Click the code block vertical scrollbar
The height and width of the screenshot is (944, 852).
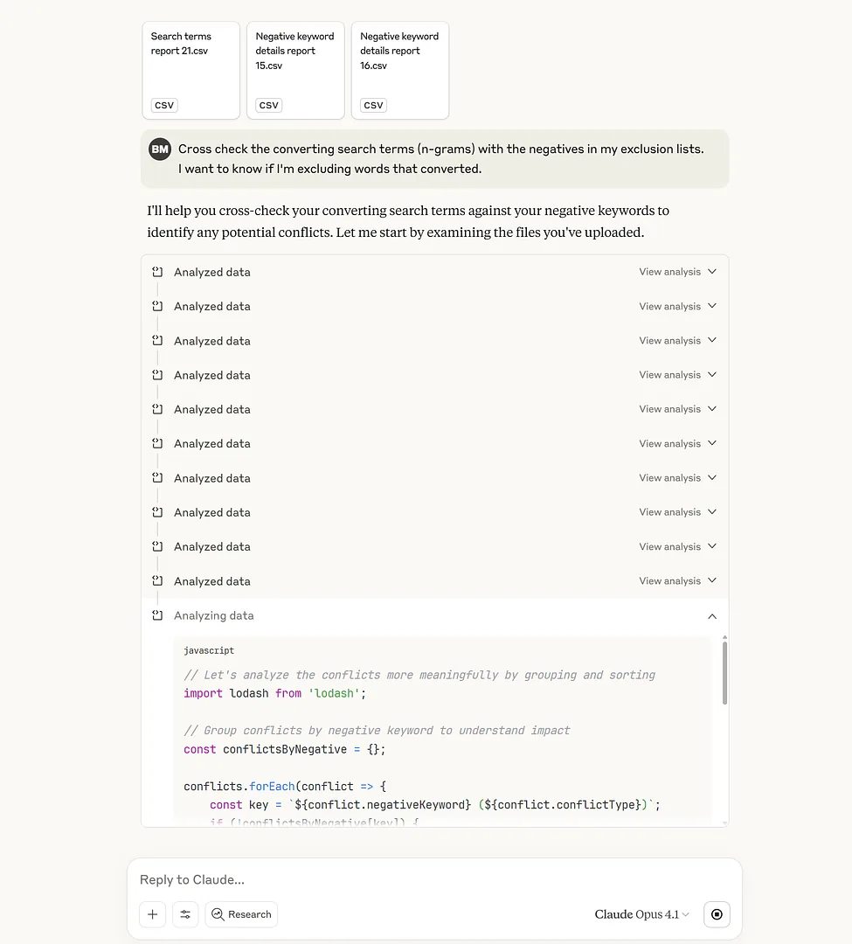(x=724, y=672)
